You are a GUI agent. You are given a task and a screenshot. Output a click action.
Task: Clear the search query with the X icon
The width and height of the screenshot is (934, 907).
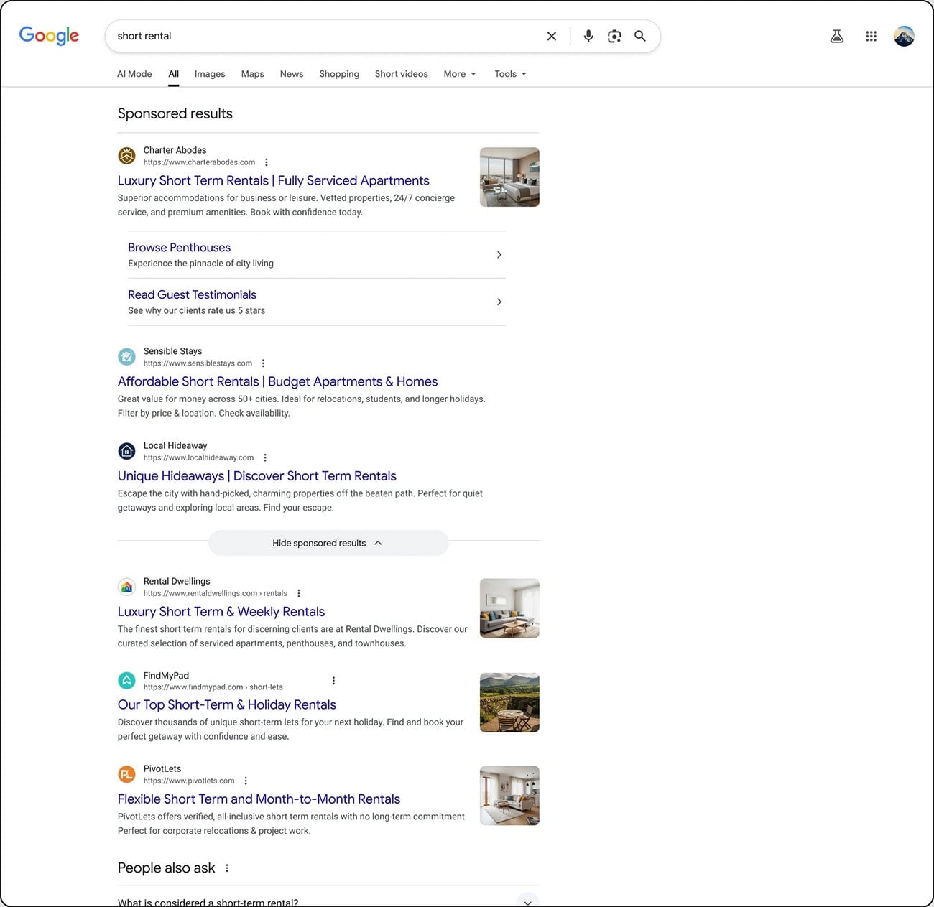pyautogui.click(x=551, y=36)
